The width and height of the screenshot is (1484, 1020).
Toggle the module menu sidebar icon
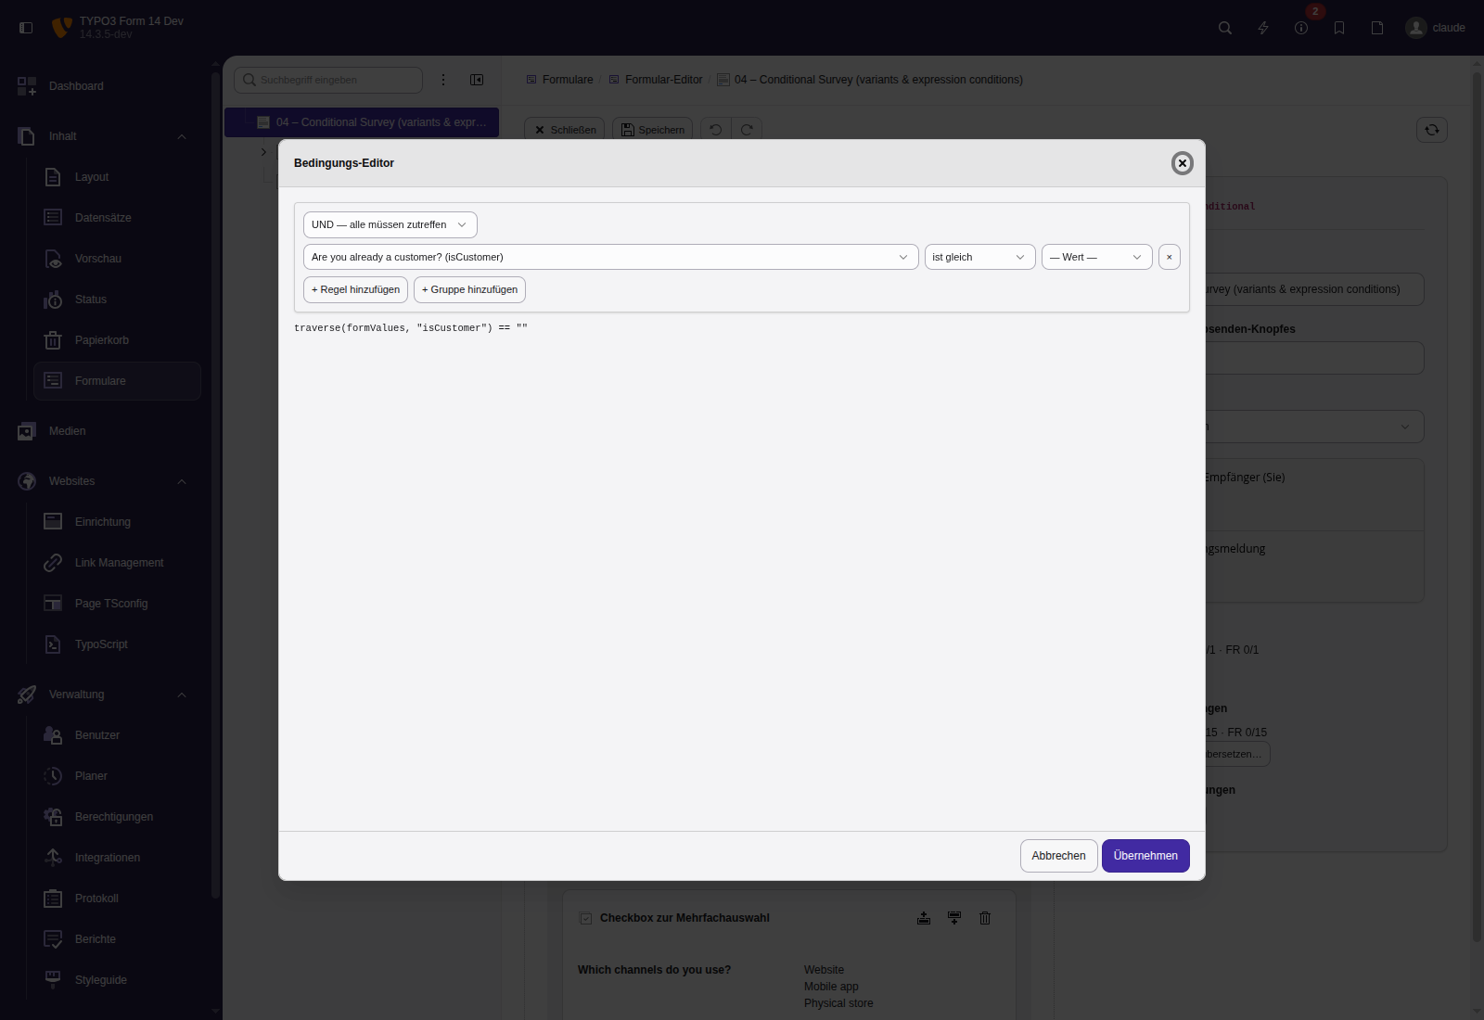coord(26,28)
